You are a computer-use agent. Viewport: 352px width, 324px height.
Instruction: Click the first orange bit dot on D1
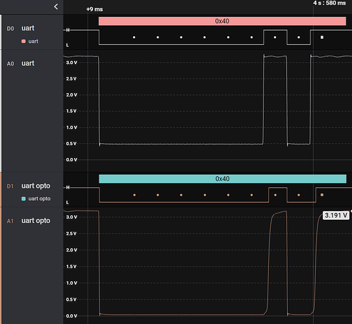click(134, 195)
